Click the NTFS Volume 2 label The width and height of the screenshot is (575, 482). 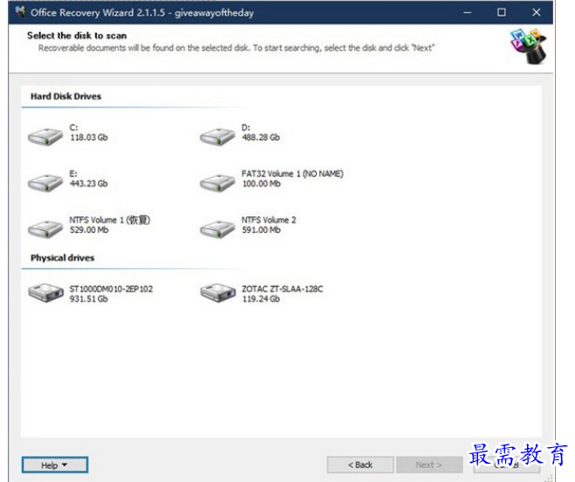[269, 220]
